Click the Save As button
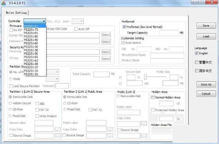Image resolution: width=219 pixels, height=144 pixels. (x=206, y=85)
